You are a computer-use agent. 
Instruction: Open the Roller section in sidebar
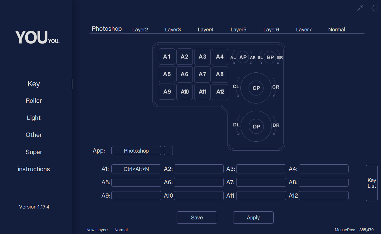(x=34, y=101)
